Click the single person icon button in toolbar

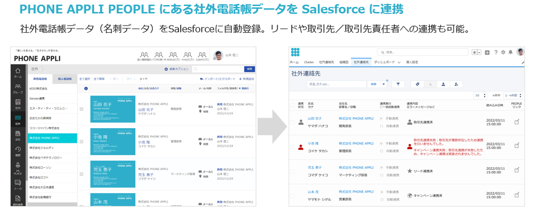click(x=443, y=84)
